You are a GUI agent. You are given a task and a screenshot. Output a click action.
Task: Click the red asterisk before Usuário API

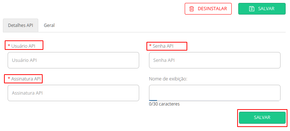(9, 45)
